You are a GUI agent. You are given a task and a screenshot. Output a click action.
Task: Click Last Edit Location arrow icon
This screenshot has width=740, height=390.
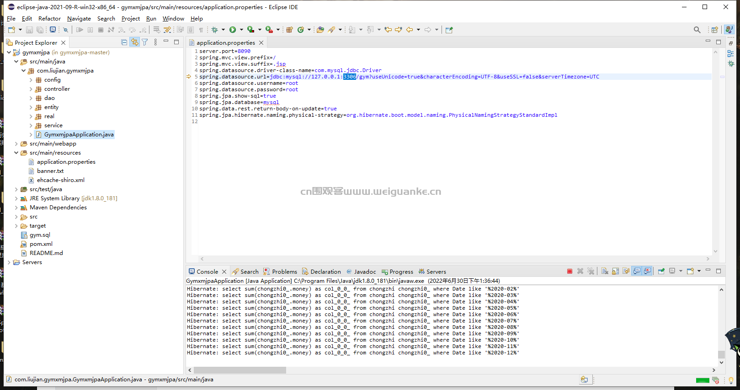tap(388, 30)
